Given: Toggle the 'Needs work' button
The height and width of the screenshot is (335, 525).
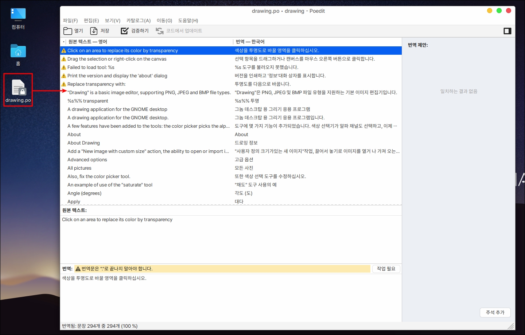Looking at the screenshot, I should [386, 269].
